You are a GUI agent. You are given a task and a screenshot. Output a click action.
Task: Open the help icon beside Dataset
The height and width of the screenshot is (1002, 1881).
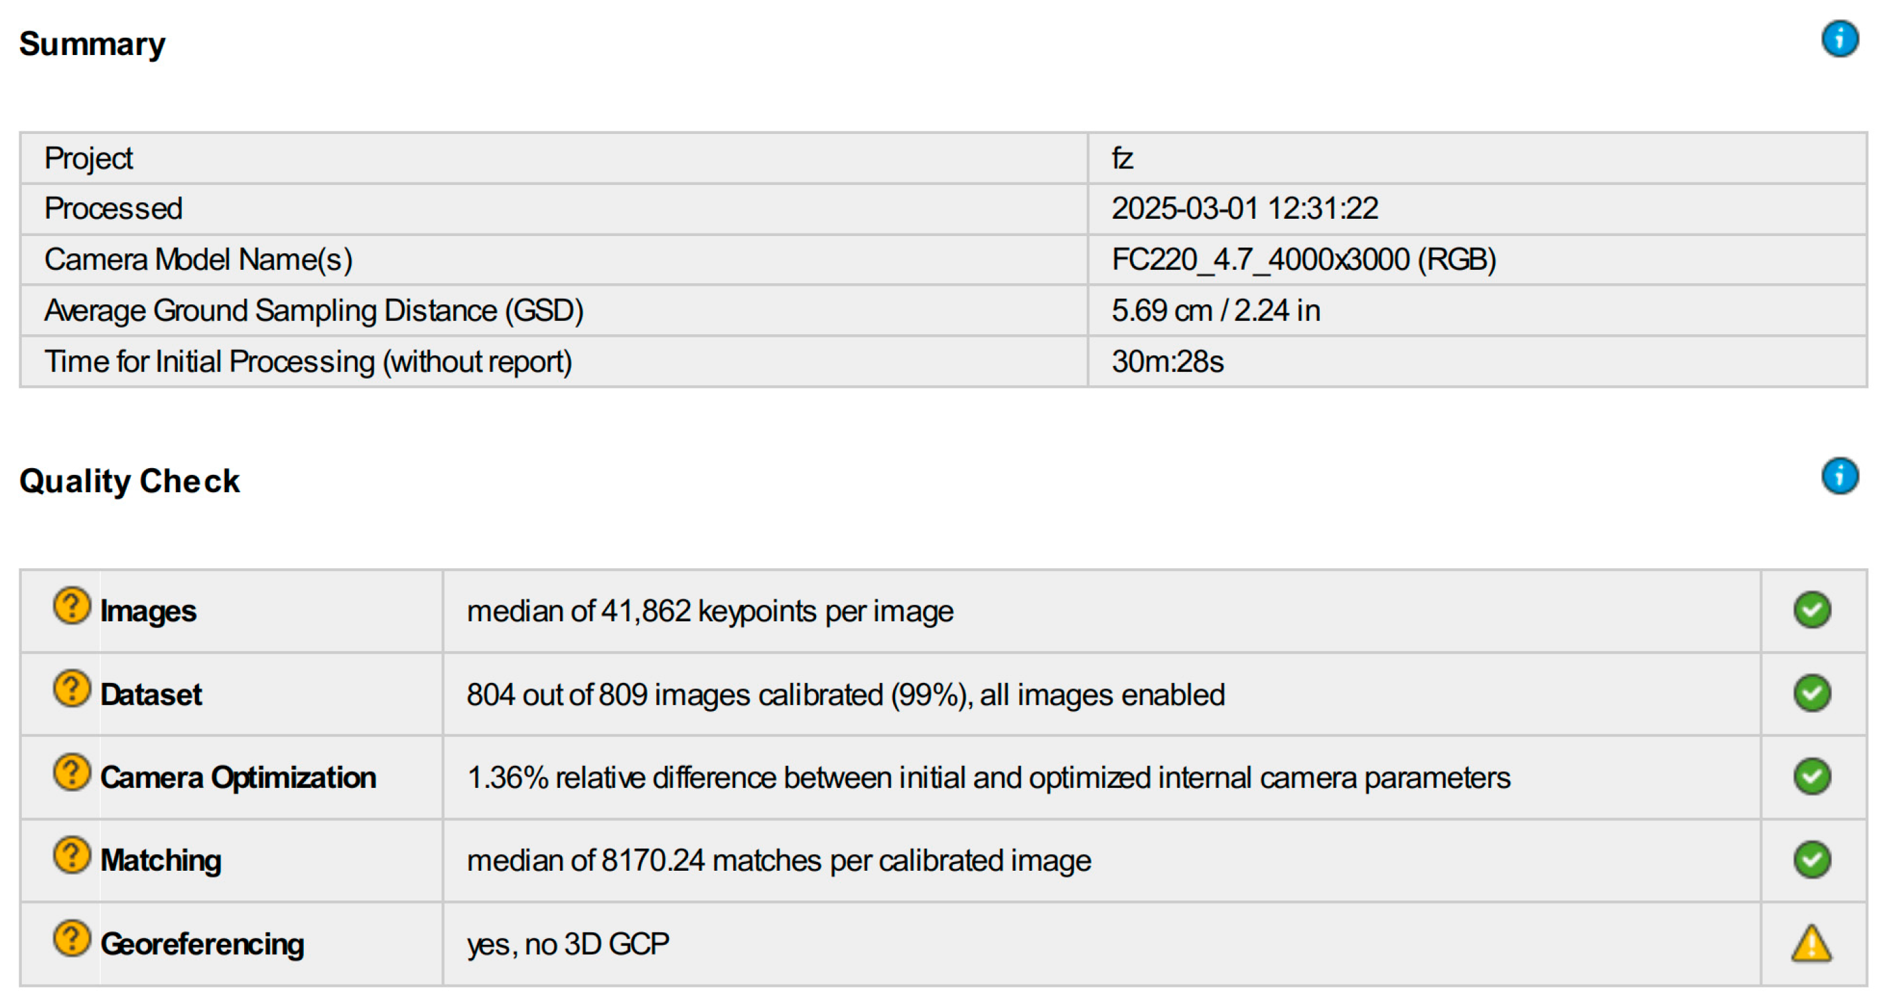pos(72,689)
